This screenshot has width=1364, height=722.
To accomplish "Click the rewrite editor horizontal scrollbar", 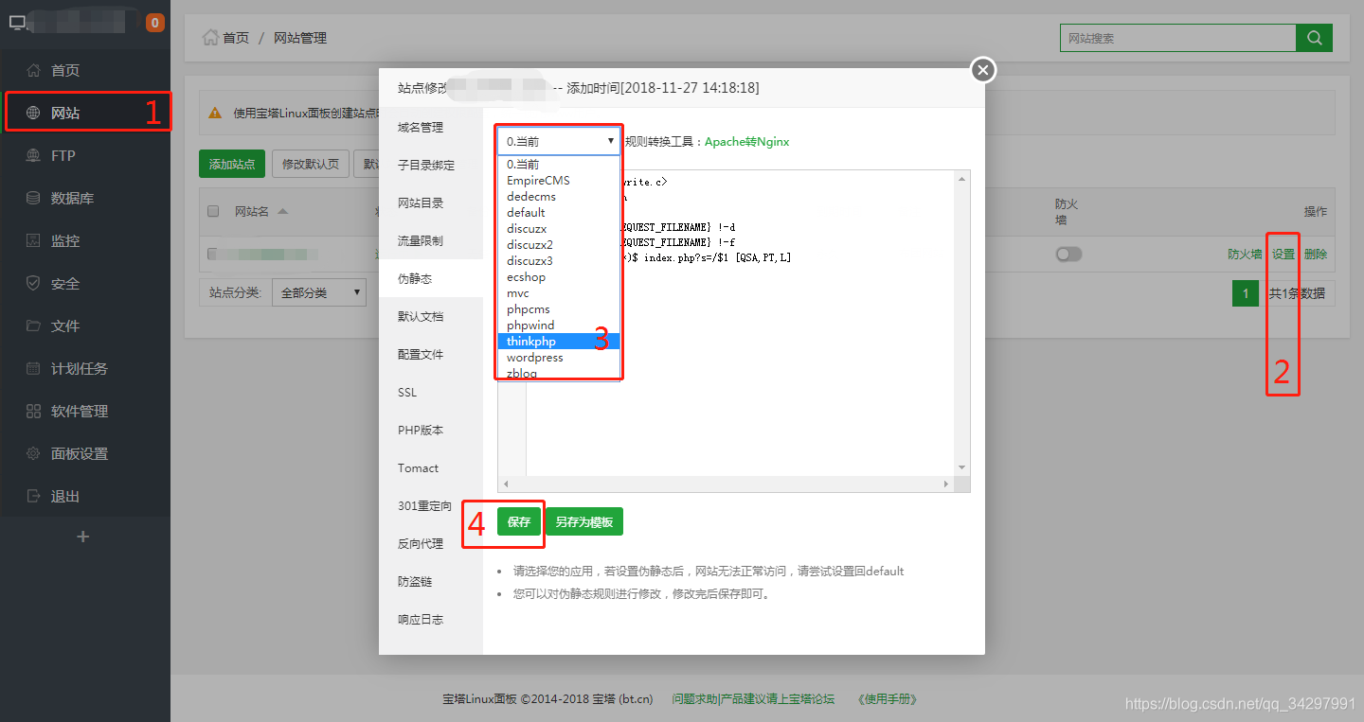I will point(727,484).
